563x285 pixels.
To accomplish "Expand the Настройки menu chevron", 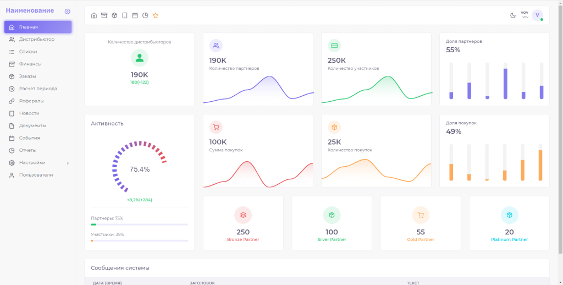I will click(68, 163).
